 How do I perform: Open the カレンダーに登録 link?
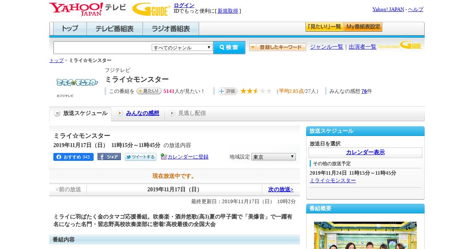pyautogui.click(x=188, y=157)
